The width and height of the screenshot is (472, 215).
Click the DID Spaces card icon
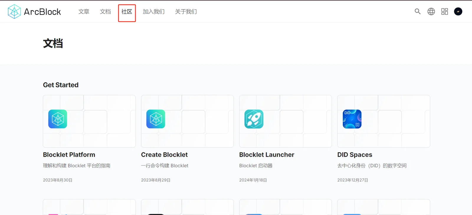352,119
